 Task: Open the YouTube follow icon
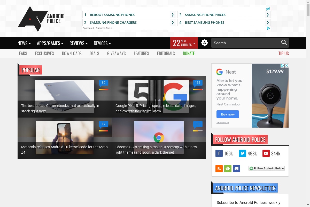pos(266,153)
